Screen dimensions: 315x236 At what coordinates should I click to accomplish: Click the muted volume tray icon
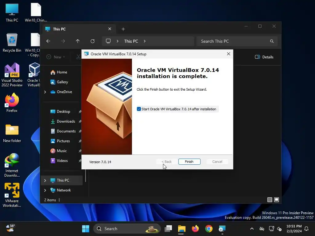click(x=279, y=229)
